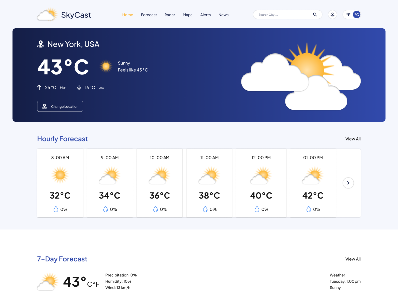Click the pin icon beside New York, USA

pos(41,44)
